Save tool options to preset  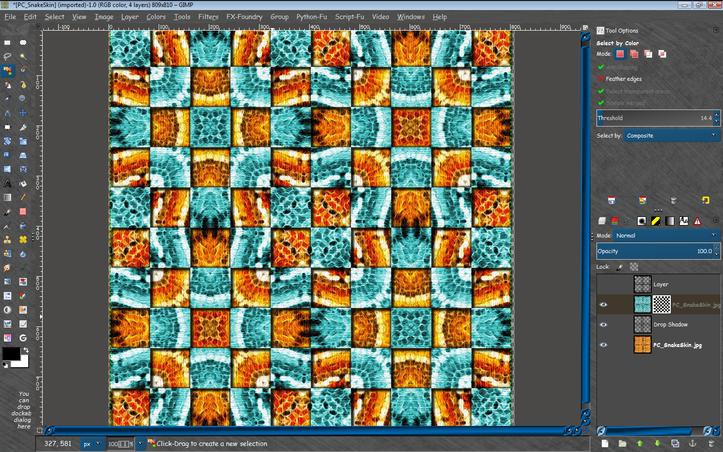coord(612,200)
